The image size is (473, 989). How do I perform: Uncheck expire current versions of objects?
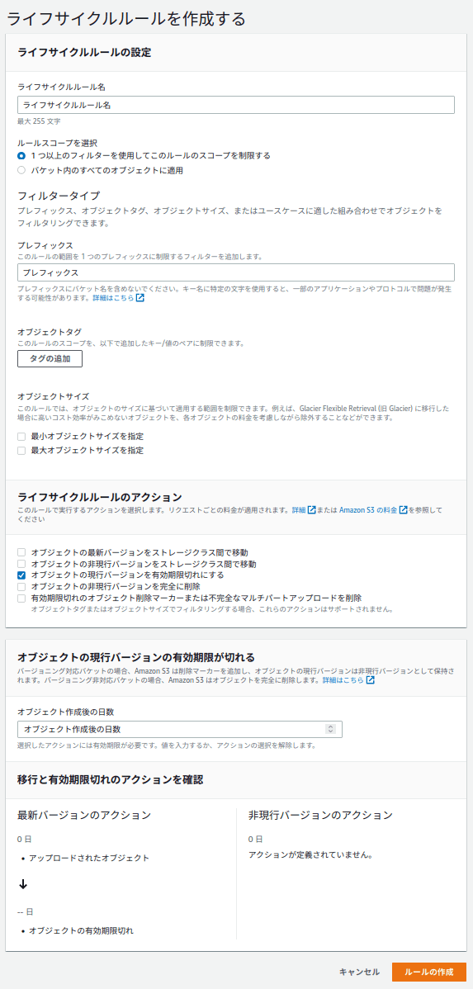21,575
